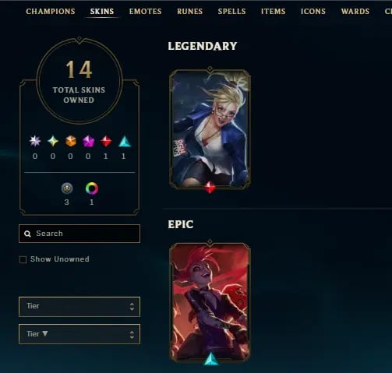Click the orange Ultimate tier gem icon
This screenshot has width=392, height=373.
(71, 142)
